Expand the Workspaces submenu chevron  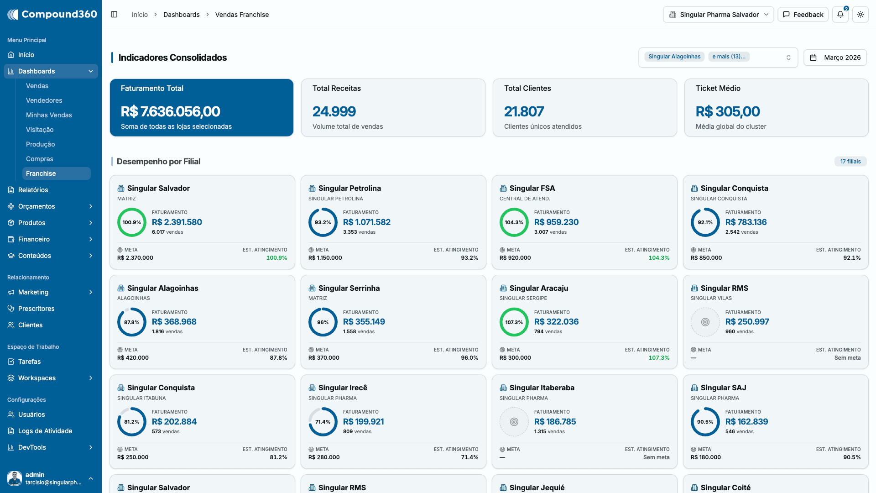[x=91, y=378]
